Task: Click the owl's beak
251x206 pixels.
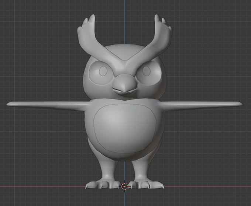Action: click(x=125, y=84)
